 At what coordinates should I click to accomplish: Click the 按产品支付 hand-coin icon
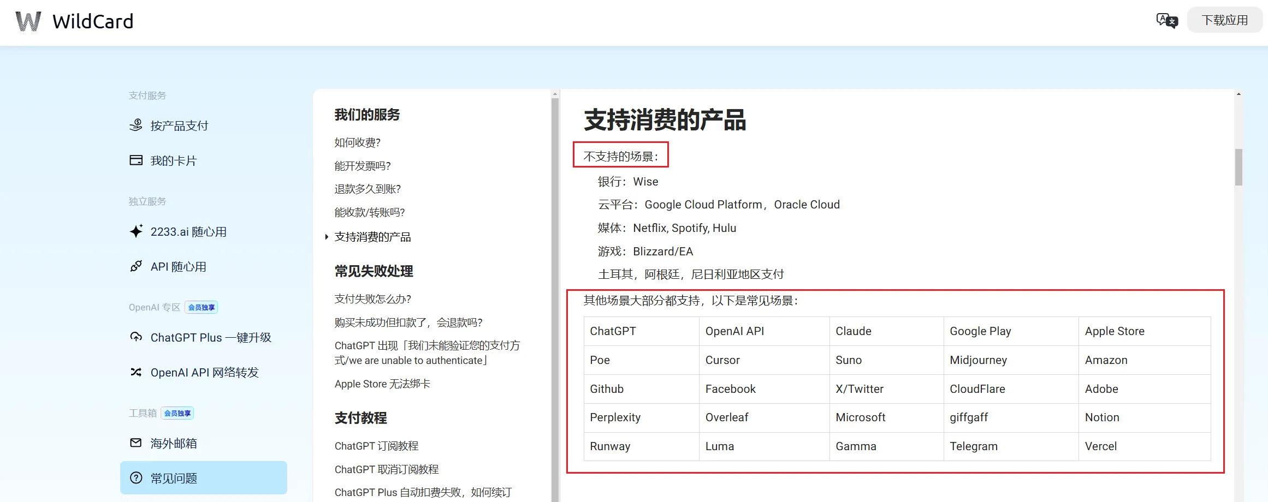pos(136,125)
